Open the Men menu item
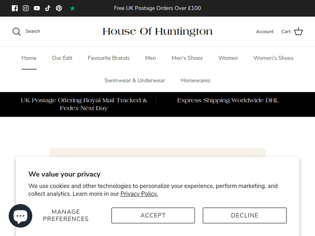The width and height of the screenshot is (315, 236). 150,58
